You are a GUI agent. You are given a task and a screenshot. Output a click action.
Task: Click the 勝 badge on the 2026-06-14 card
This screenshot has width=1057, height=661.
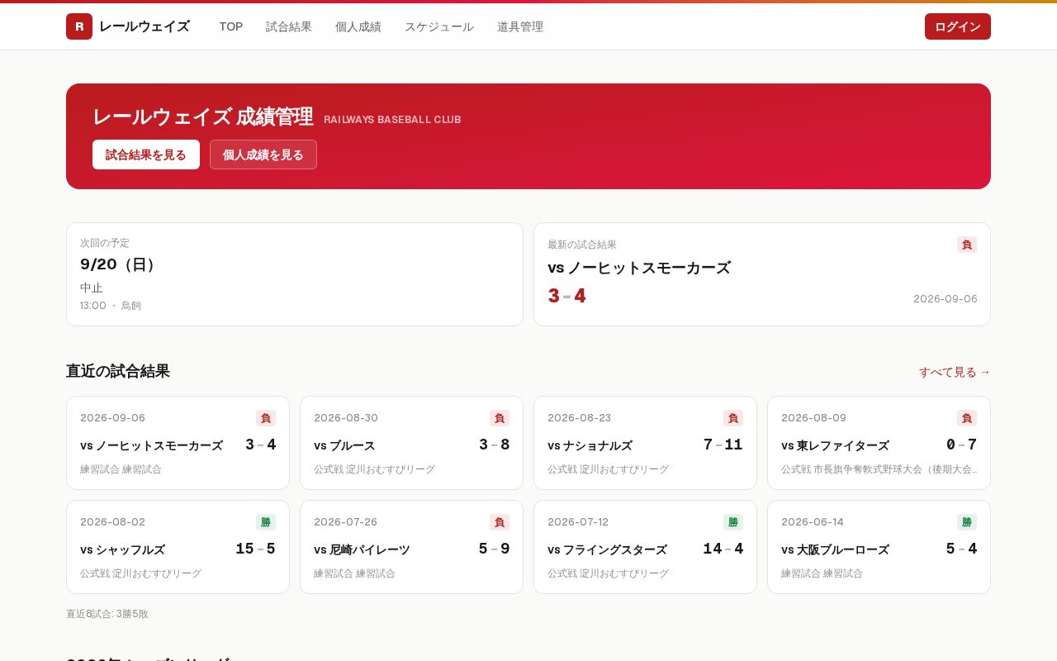967,522
